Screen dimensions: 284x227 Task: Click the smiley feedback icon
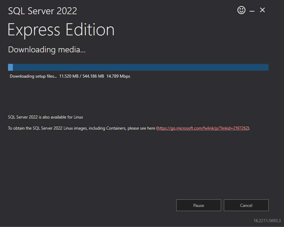click(x=241, y=10)
